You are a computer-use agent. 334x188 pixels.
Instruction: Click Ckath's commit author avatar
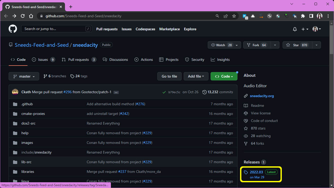tap(15, 92)
